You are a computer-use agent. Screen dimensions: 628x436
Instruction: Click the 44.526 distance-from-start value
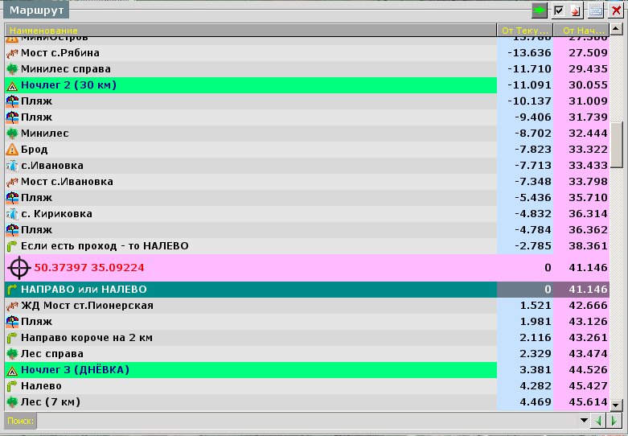588,370
